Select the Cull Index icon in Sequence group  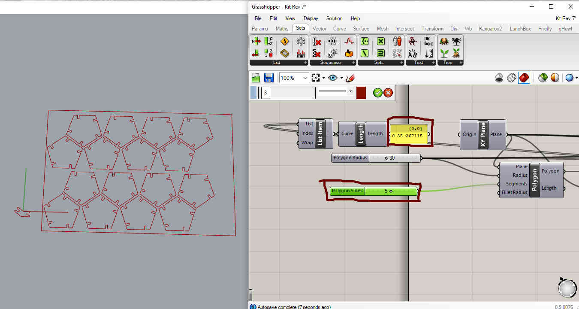(x=317, y=41)
